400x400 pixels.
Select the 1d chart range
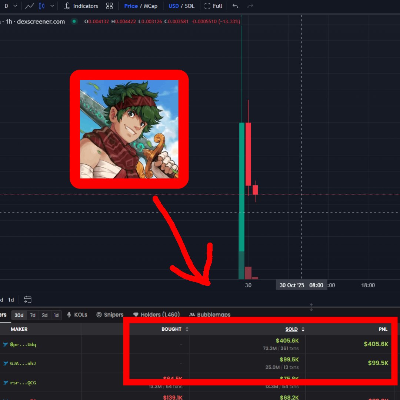click(11, 300)
